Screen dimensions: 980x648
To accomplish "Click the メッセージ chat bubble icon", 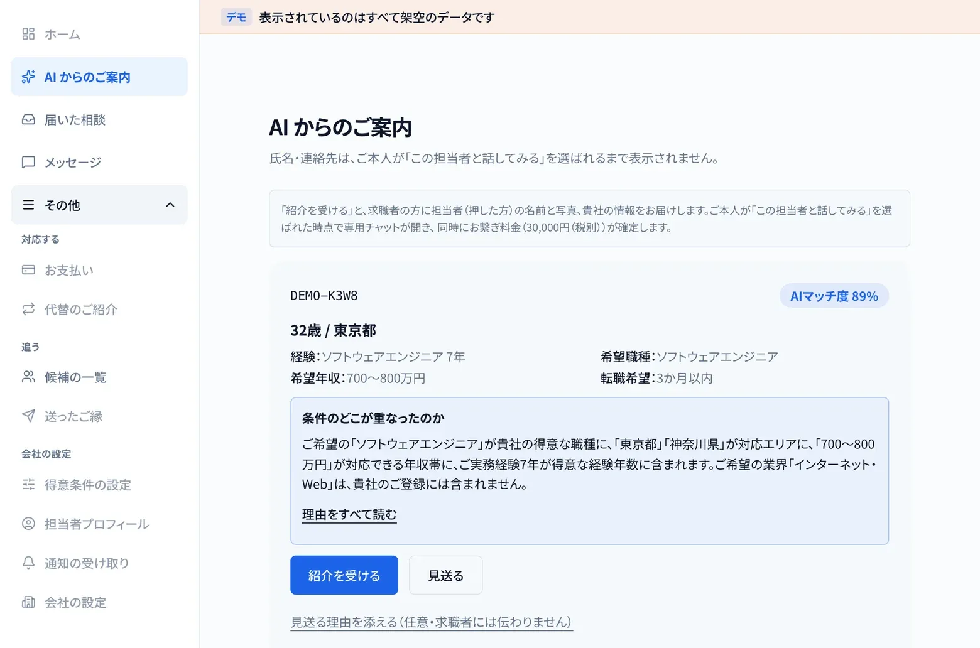I will 28,162.
